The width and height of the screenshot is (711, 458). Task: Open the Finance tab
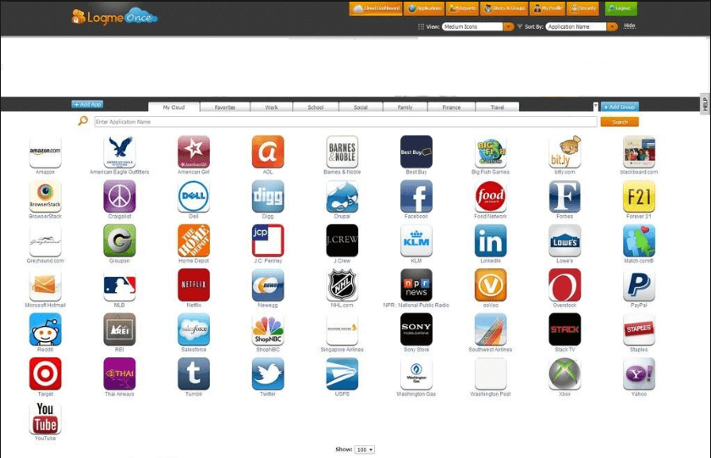[x=451, y=108]
